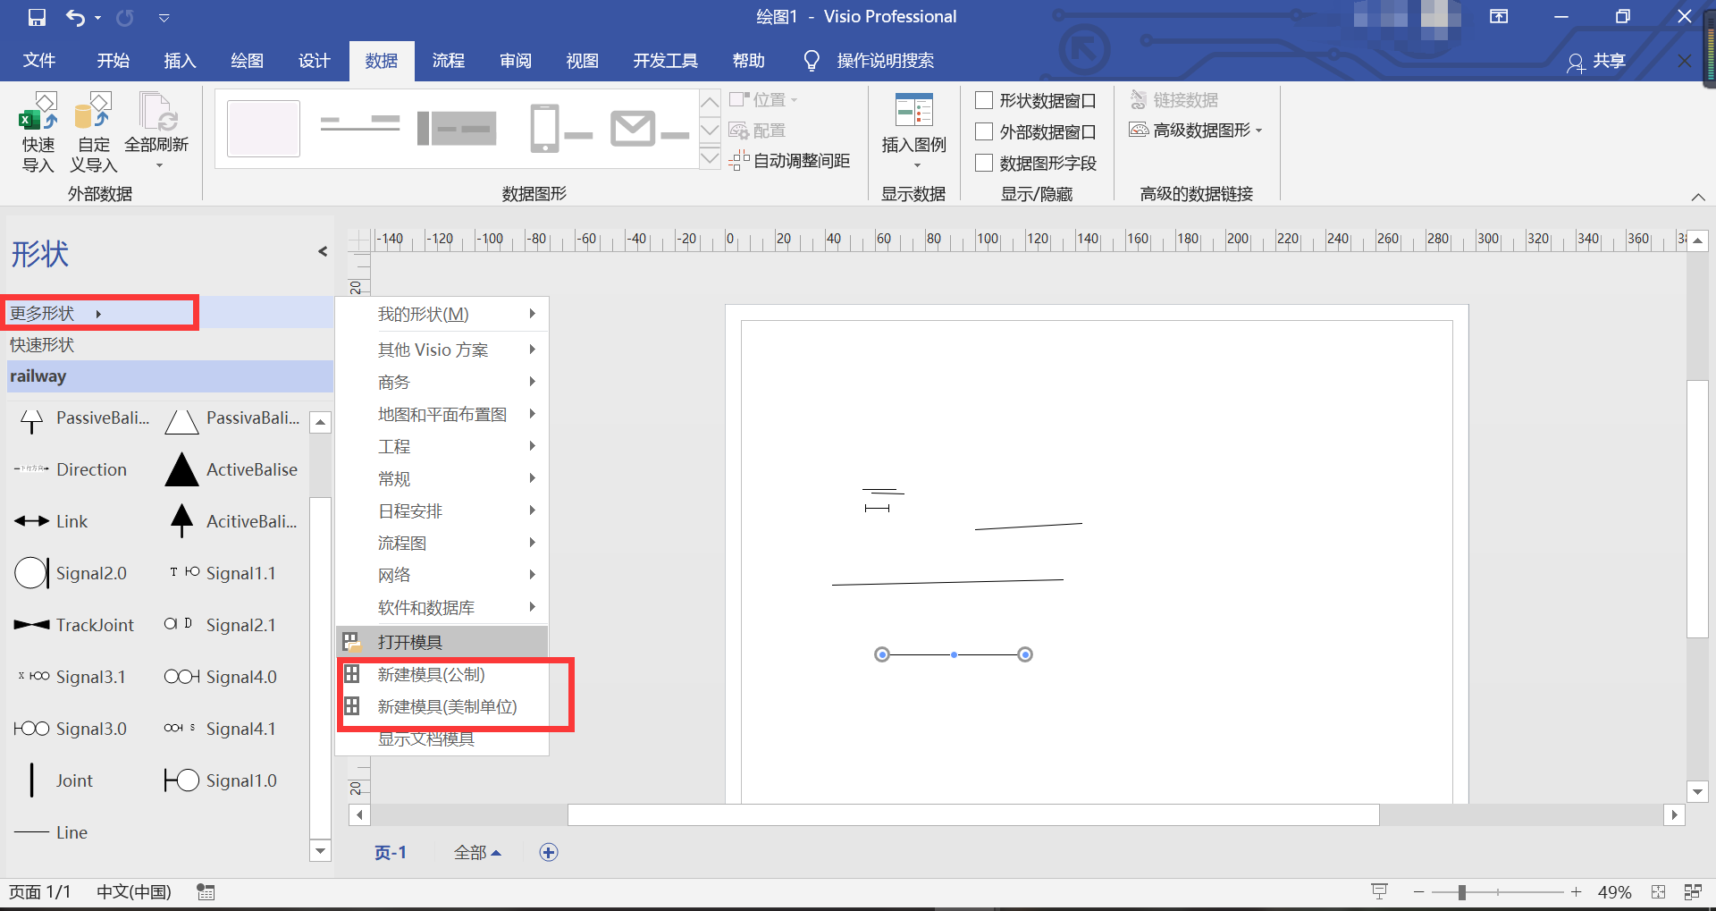Image resolution: width=1716 pixels, height=911 pixels.
Task: Enable Shape Data Window (形状数据窗口) checkbox
Action: pos(984,100)
